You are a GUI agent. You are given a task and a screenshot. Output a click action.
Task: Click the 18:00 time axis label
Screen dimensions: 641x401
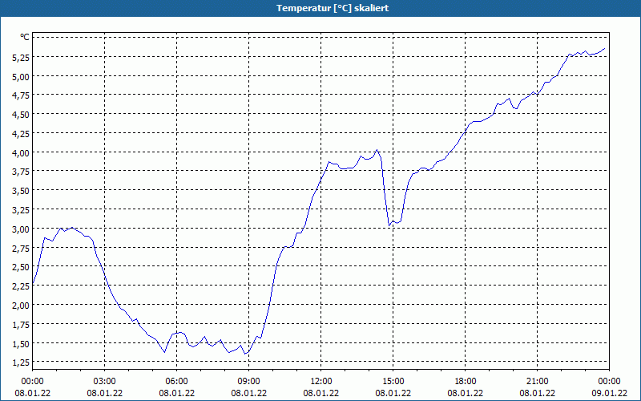tap(466, 382)
